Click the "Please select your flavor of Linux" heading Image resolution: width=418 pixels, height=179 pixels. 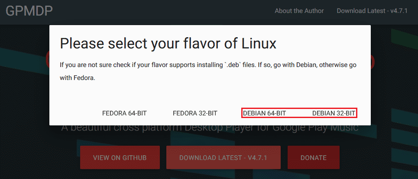168,44
